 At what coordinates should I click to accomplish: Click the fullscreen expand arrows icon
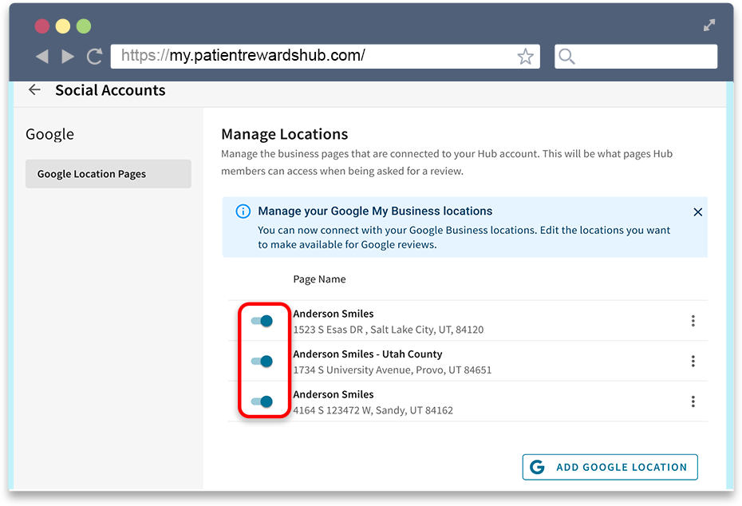click(x=708, y=25)
